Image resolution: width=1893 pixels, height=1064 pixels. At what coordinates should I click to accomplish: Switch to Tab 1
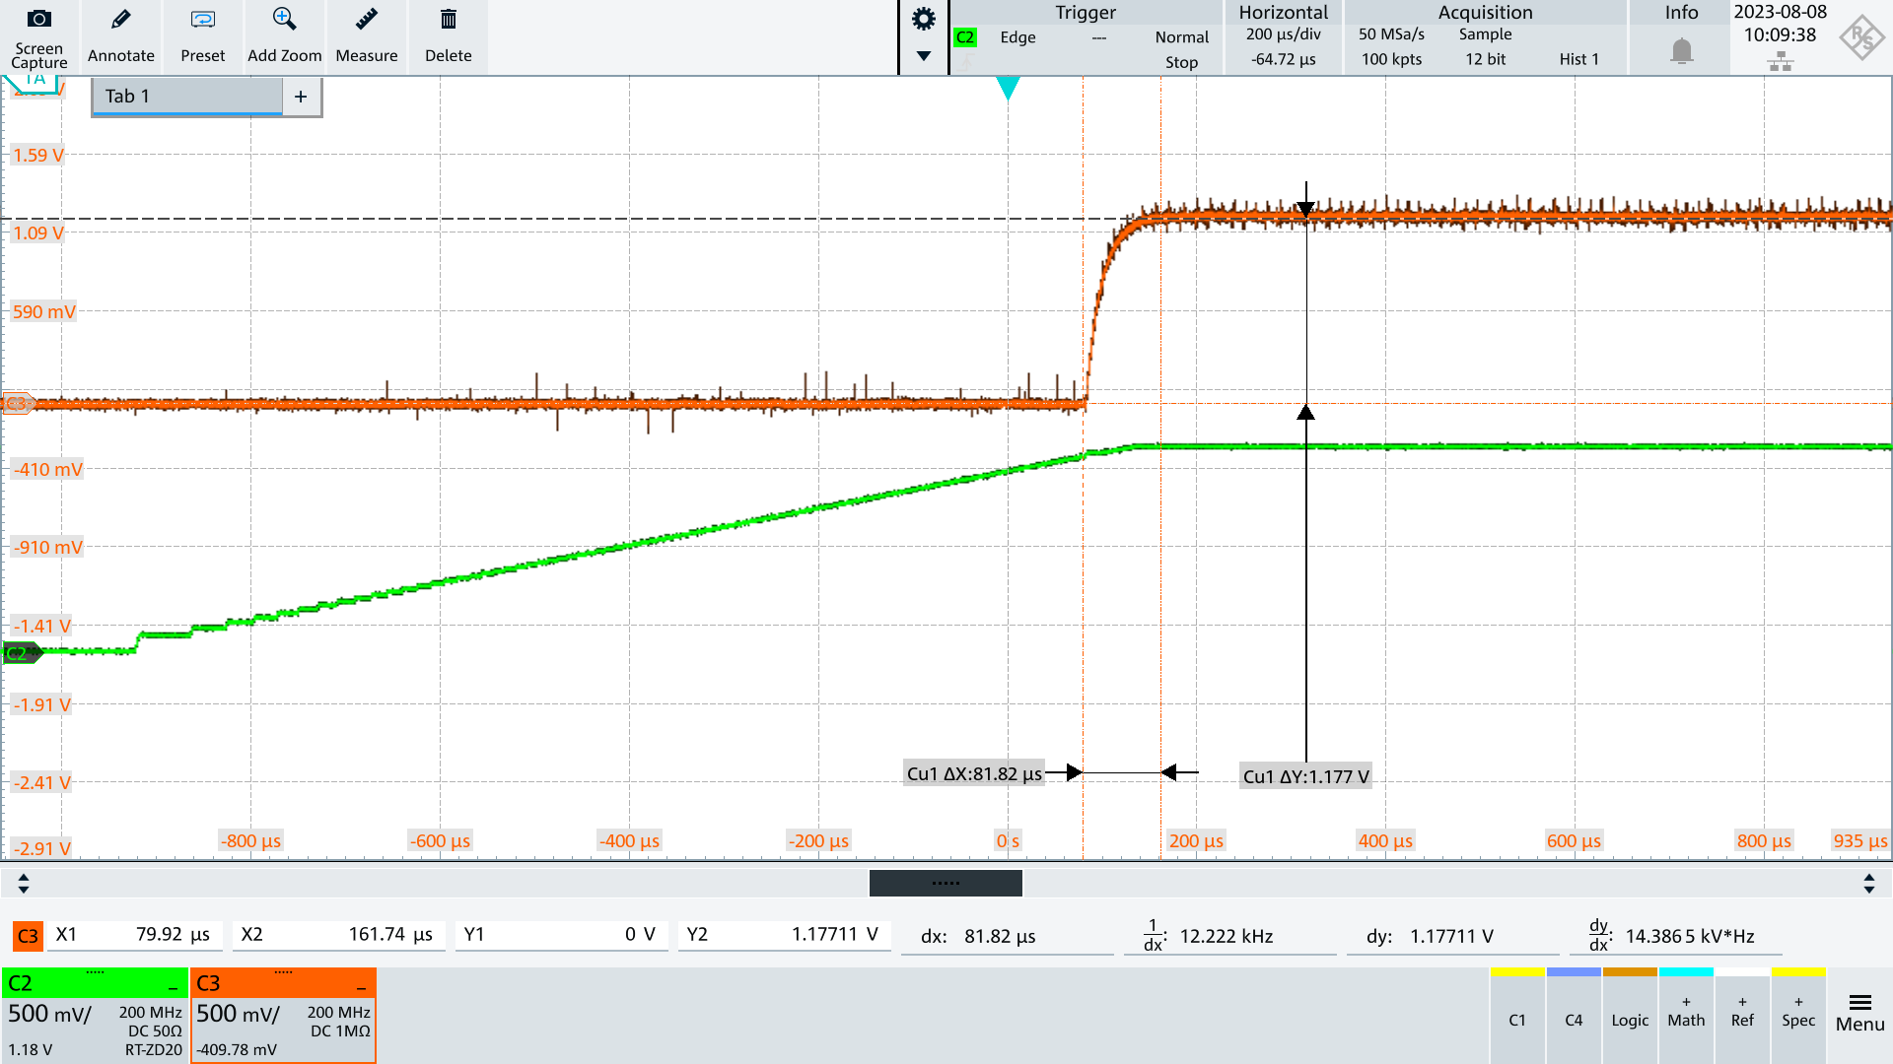[x=185, y=96]
